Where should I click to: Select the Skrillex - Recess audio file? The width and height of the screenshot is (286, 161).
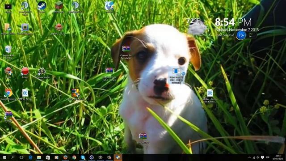[x=210, y=95]
